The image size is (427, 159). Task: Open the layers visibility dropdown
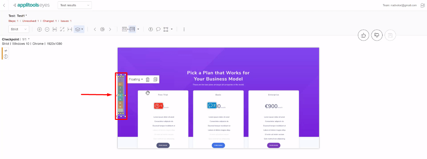click(x=79, y=29)
